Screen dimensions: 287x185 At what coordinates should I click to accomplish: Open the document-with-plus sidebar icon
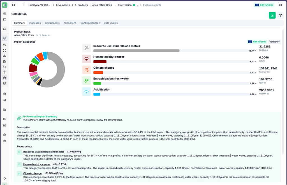tap(4, 61)
